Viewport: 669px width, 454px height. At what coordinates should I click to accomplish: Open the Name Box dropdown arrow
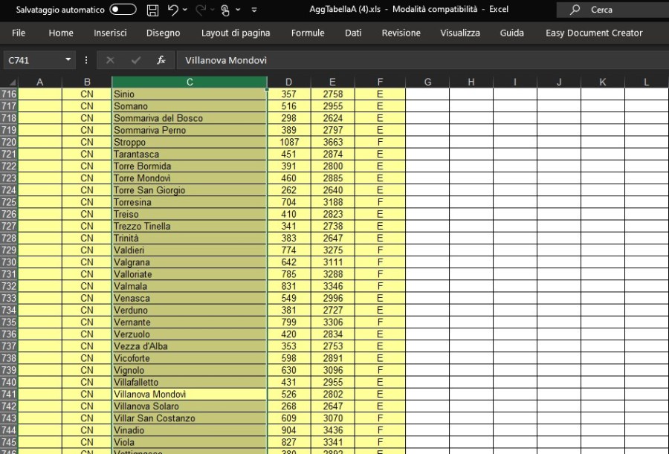[x=68, y=60]
